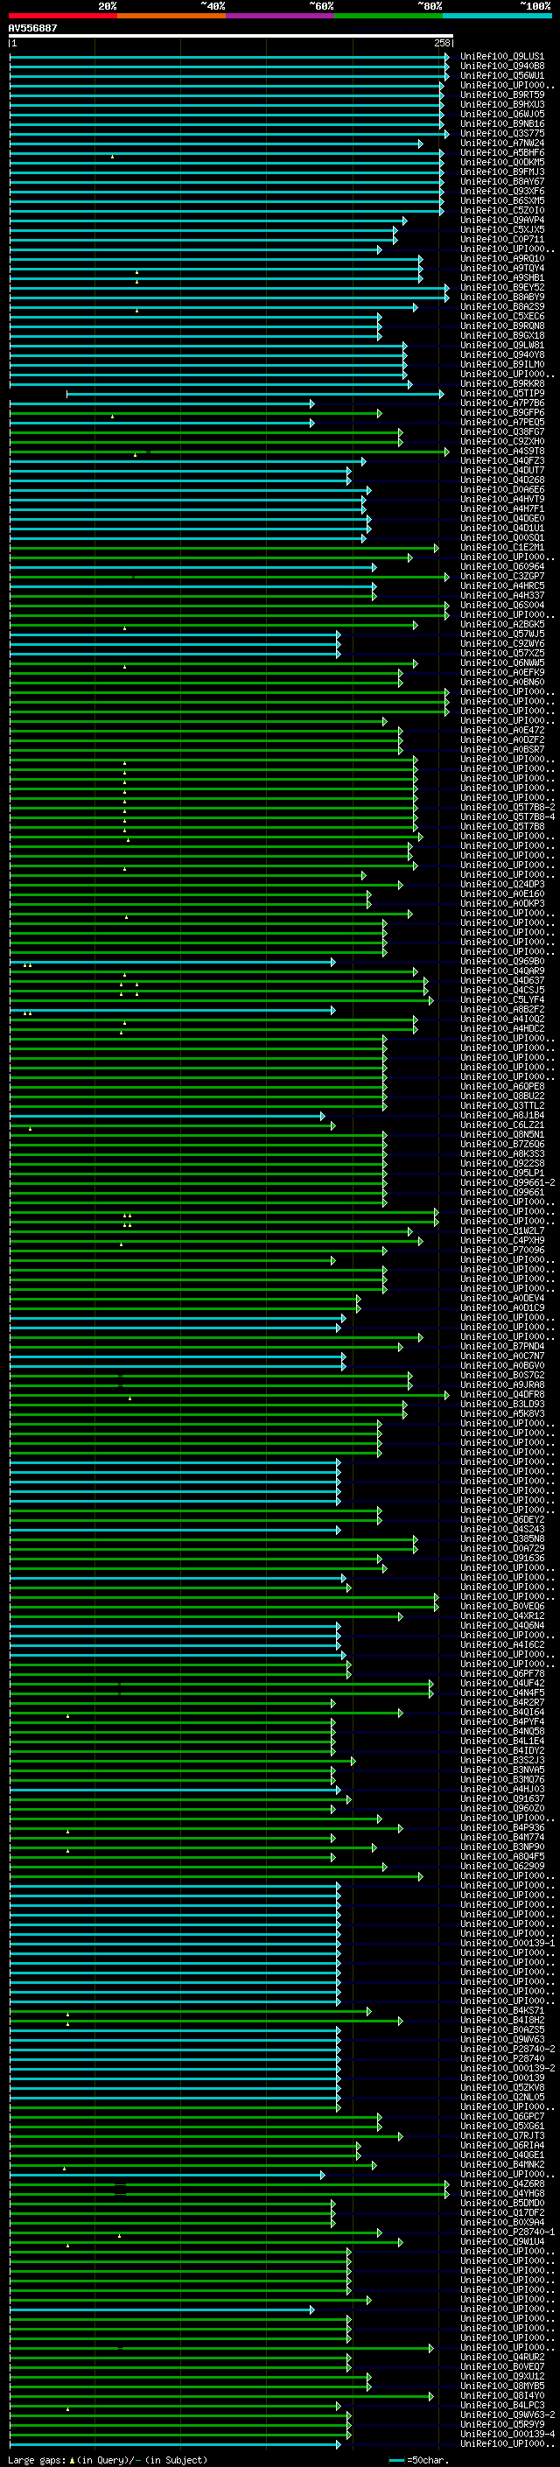Choose the UniRef100_B8A2S9 hit label

pos(502,306)
